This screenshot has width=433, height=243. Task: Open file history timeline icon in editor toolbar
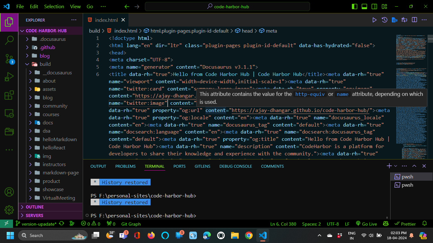[x=385, y=20]
